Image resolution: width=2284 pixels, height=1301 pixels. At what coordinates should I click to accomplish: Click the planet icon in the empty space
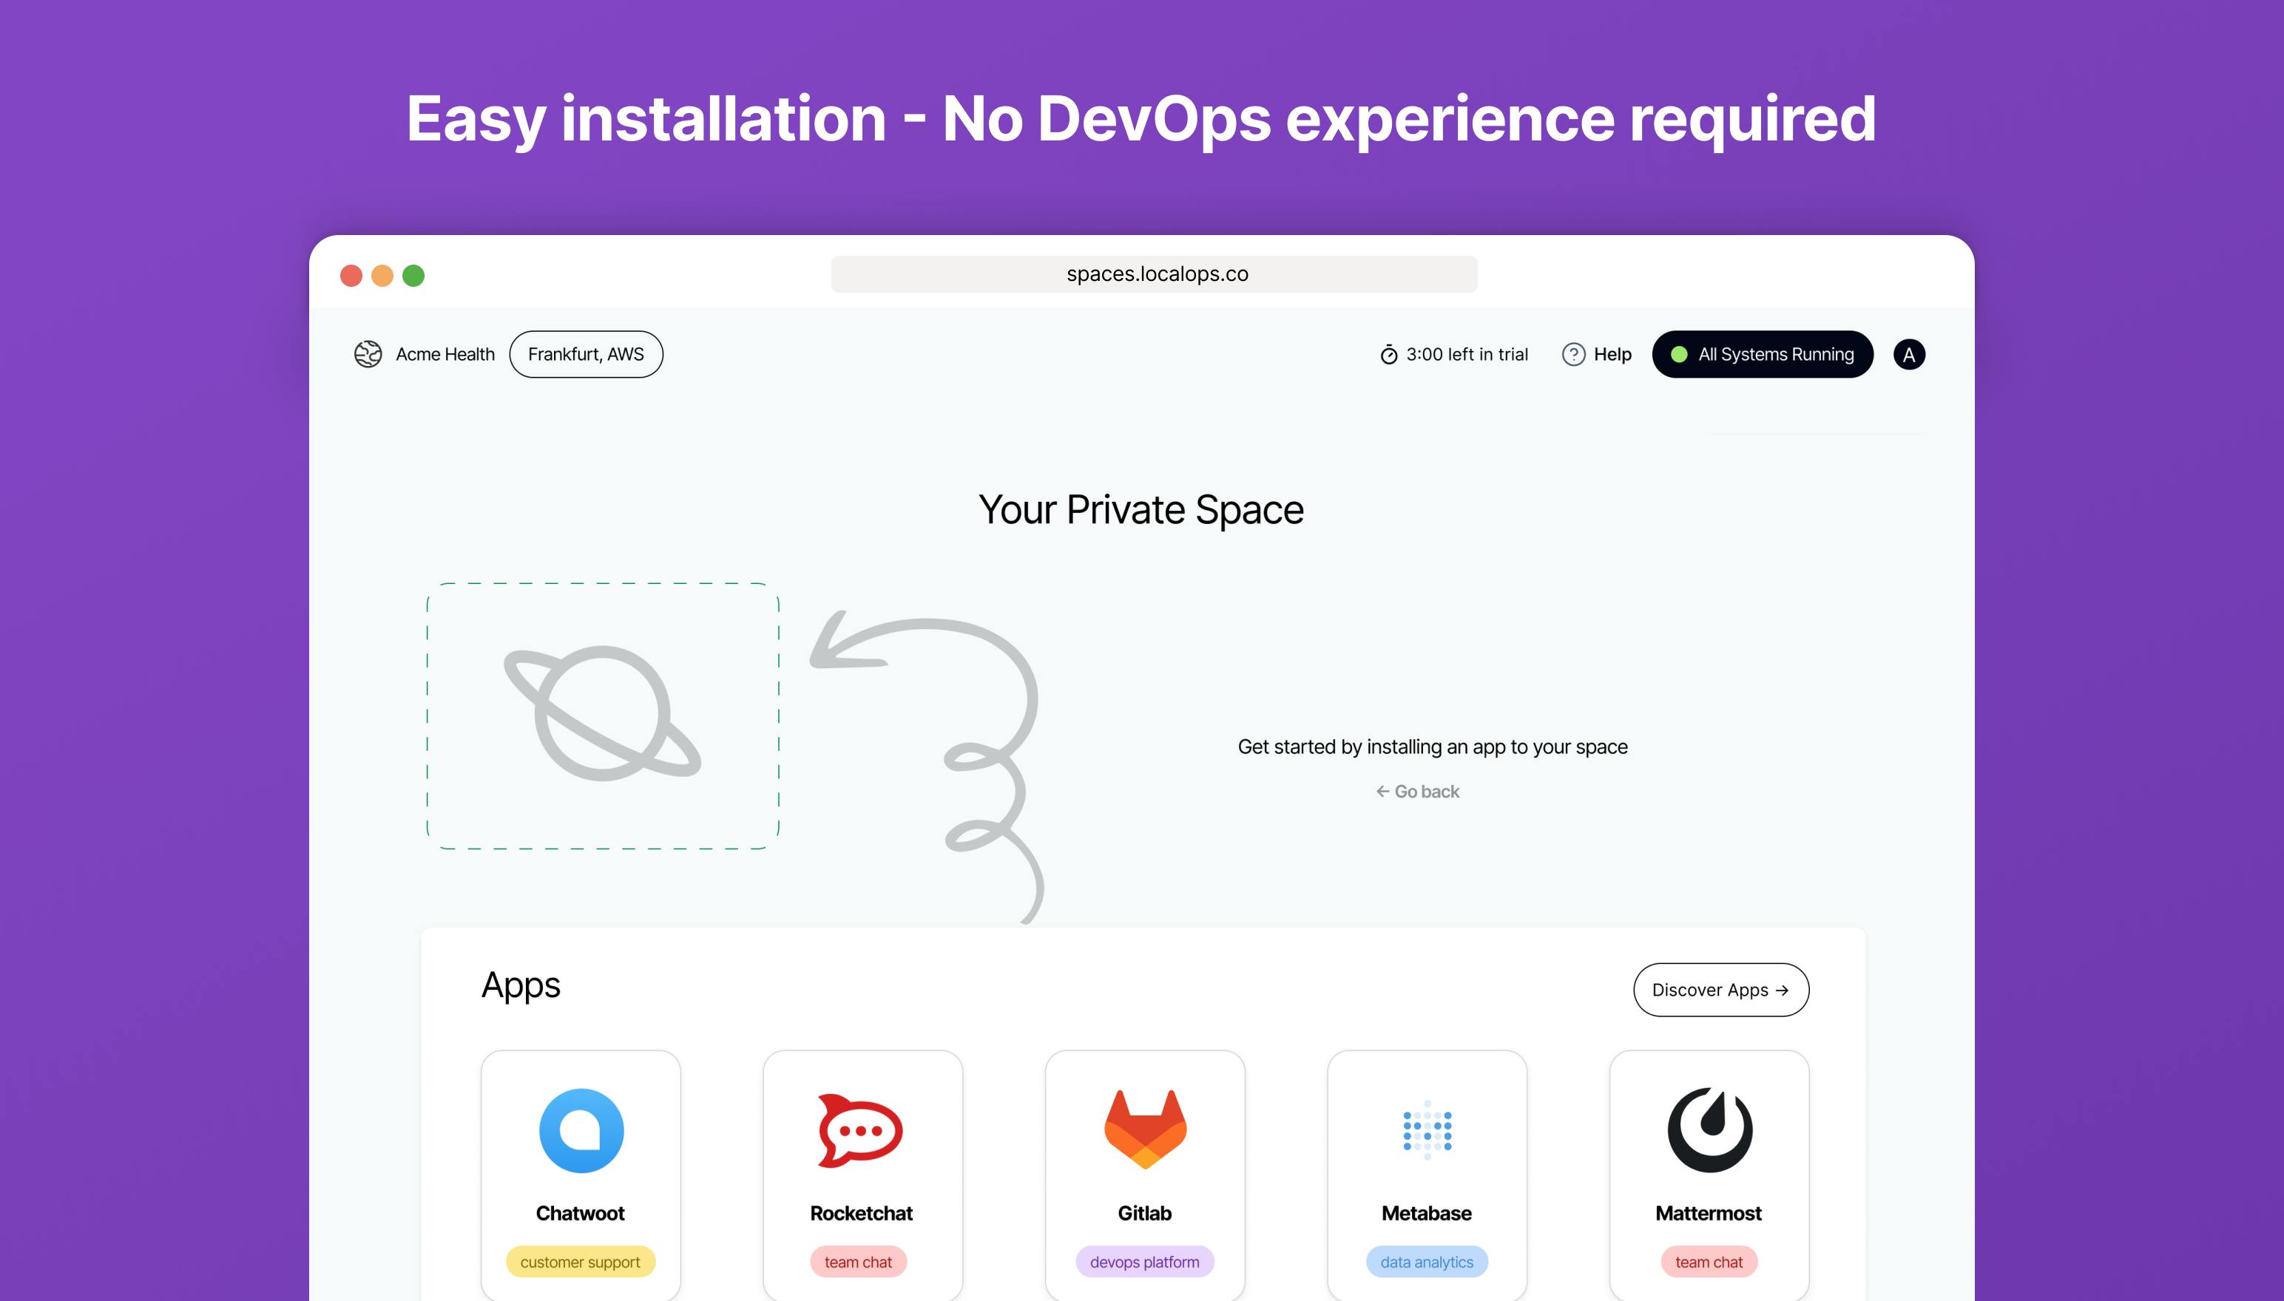pyautogui.click(x=603, y=712)
